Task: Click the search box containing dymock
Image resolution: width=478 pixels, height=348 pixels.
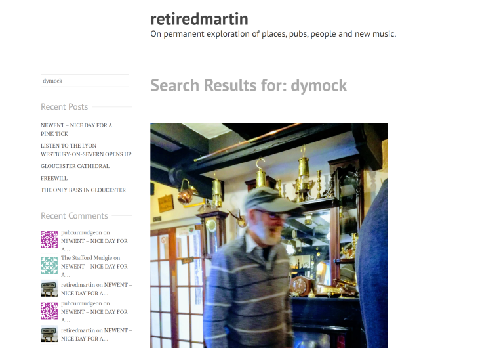Action: (85, 81)
